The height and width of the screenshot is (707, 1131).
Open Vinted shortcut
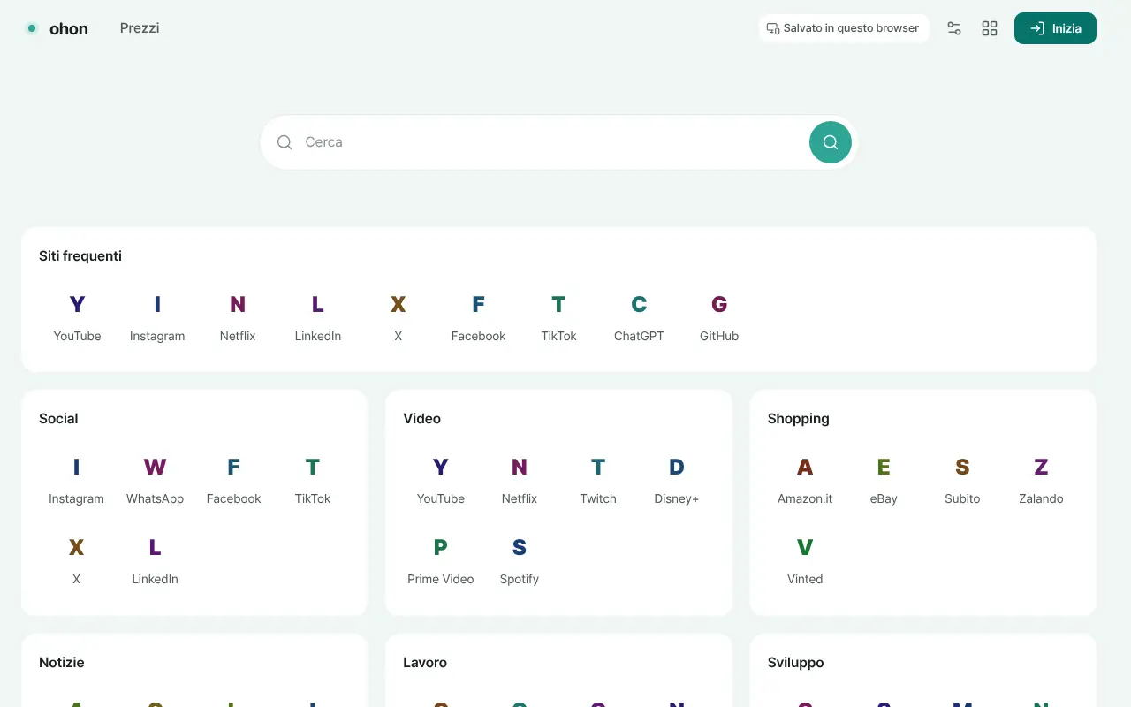click(x=805, y=561)
